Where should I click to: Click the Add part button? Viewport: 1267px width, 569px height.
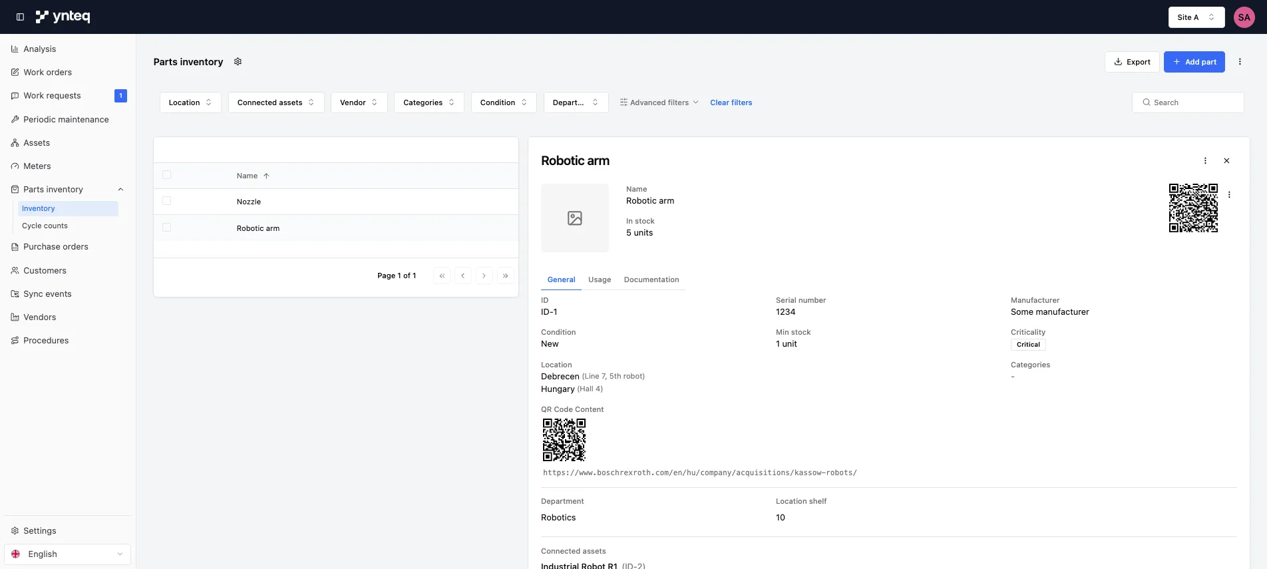coord(1194,62)
